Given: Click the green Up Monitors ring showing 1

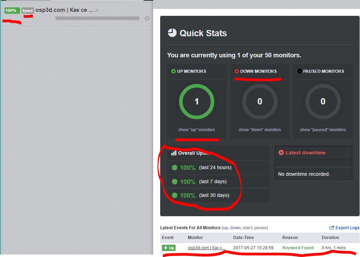Looking at the screenshot, I should pos(197,102).
